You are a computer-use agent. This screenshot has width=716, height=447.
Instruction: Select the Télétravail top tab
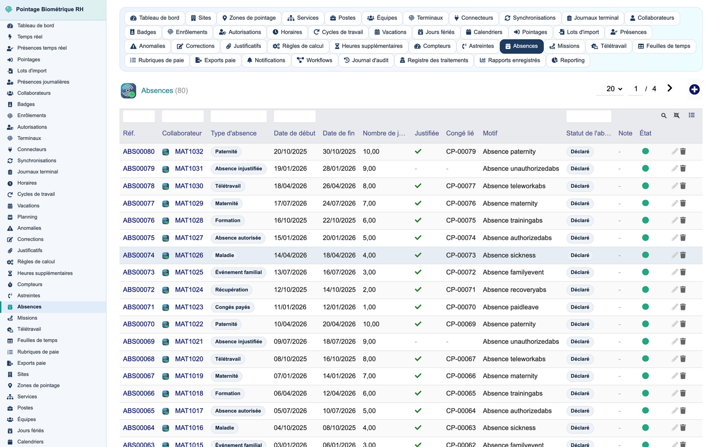(608, 46)
